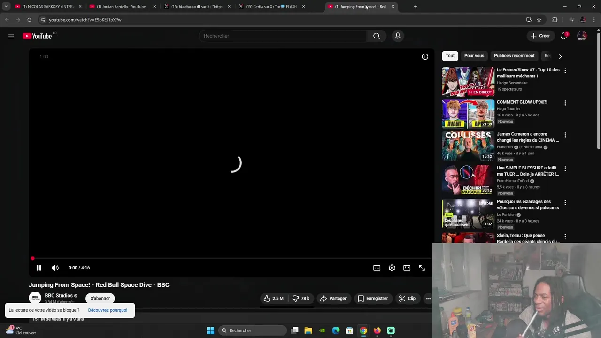Open options for James Cameron video
Viewport: 601px width, 338px height.
click(x=565, y=135)
